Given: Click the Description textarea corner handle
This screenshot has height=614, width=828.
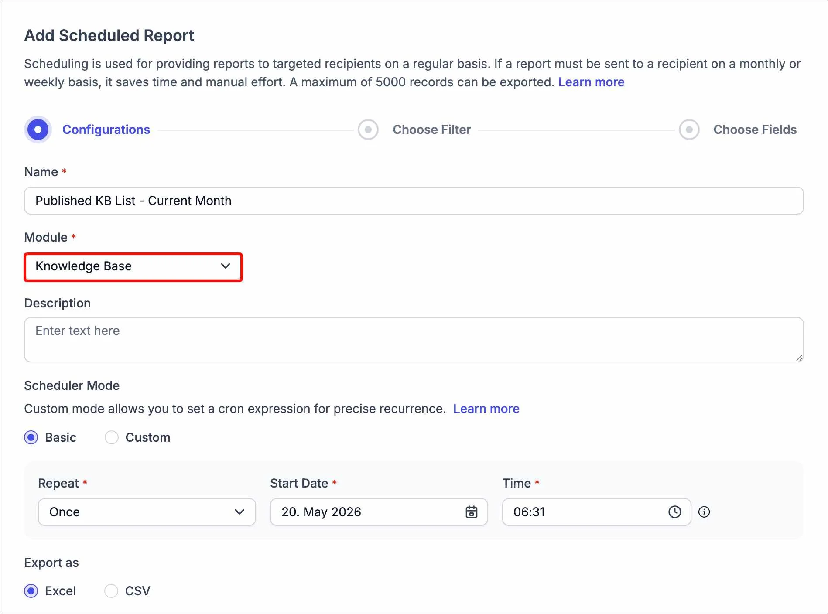Looking at the screenshot, I should pos(799,358).
